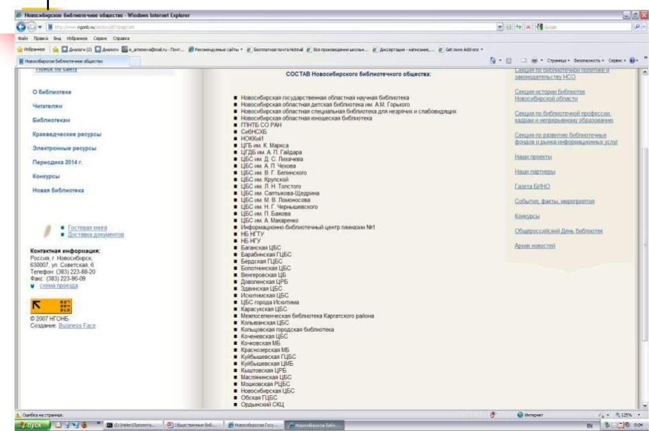Open the События, факты, мероприятия link
Image resolution: width=649 pixels, height=431 pixels.
click(x=554, y=201)
